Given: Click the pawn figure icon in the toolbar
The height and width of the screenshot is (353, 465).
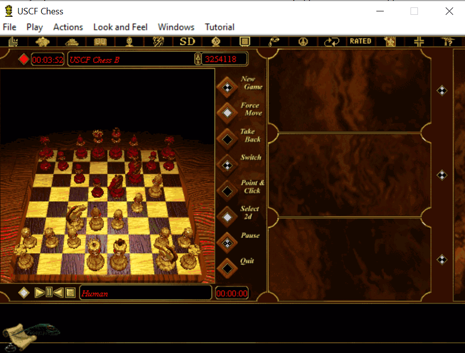Looking at the screenshot, I should click(129, 42).
